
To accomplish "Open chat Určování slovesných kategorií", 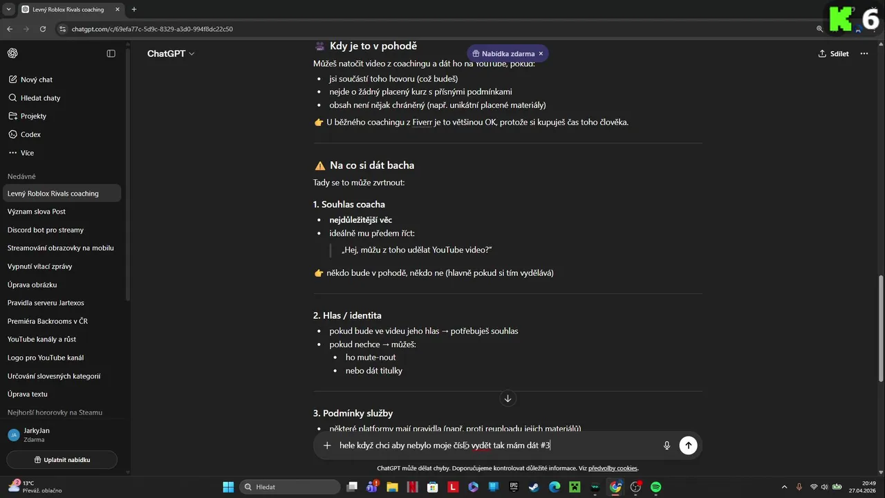I will click(x=62, y=376).
